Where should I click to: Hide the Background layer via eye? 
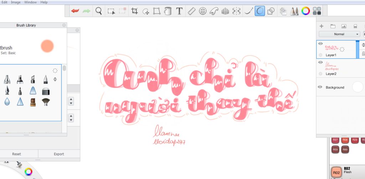click(320, 87)
